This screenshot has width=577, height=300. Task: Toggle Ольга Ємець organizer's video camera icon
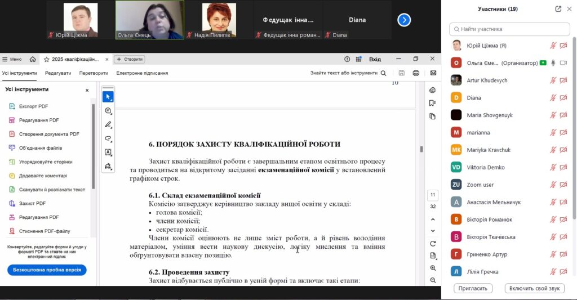pyautogui.click(x=563, y=63)
